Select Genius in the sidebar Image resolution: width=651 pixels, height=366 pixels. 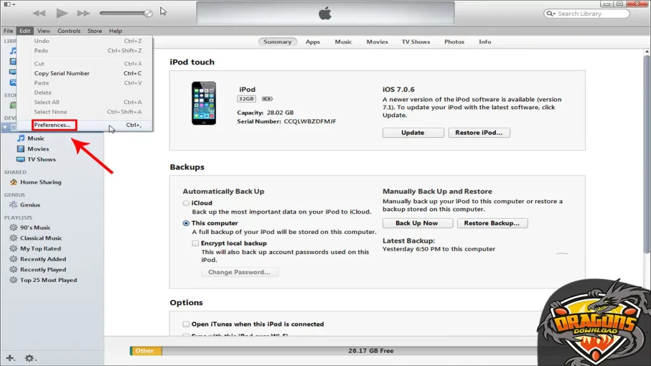tap(35, 205)
